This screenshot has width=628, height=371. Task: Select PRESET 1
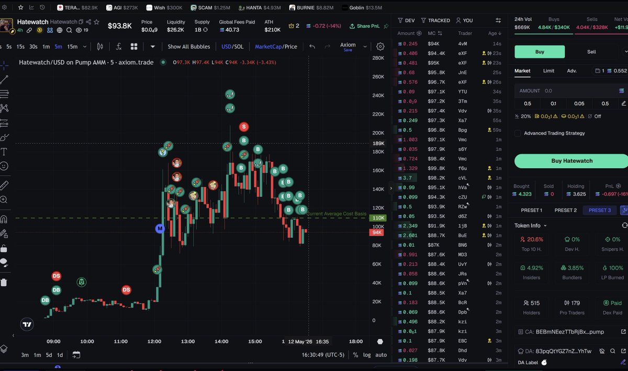pos(531,210)
